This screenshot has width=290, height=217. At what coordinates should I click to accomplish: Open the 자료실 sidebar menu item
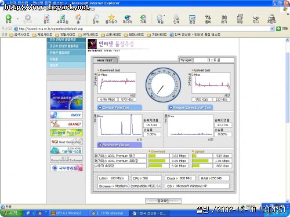click(x=66, y=59)
